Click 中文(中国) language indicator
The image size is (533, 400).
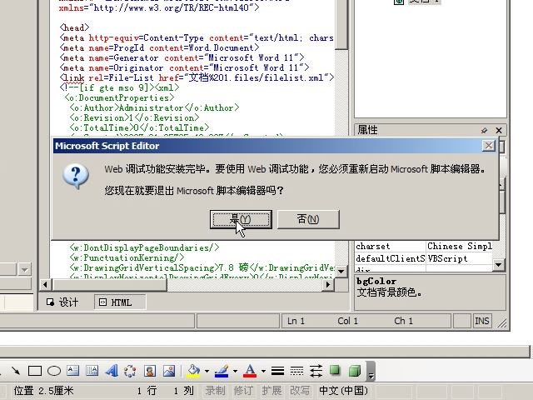click(344, 391)
